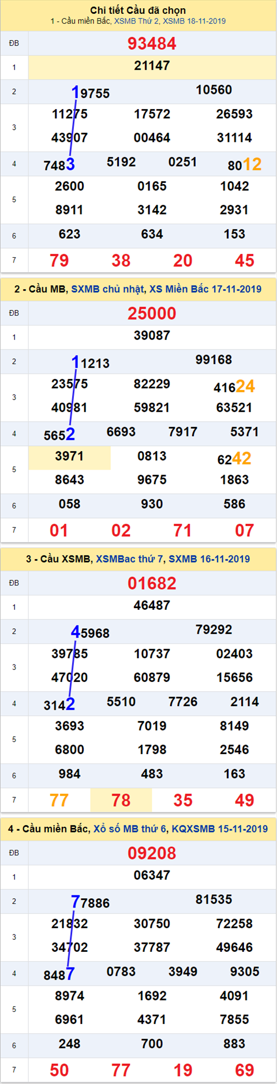Image resolution: width=277 pixels, height=1084 pixels.
Task: Open the KQXSMB 15-11-2019 link
Action: 220,829
